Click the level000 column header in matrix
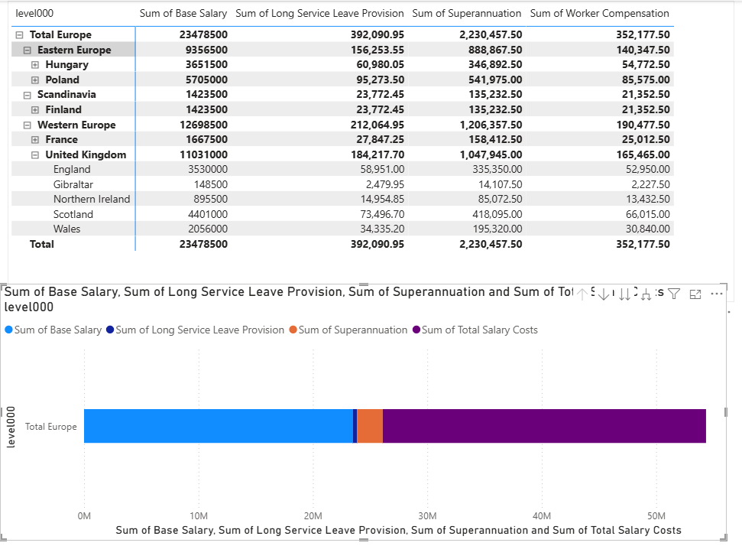Screen dimensions: 742x546 34,13
